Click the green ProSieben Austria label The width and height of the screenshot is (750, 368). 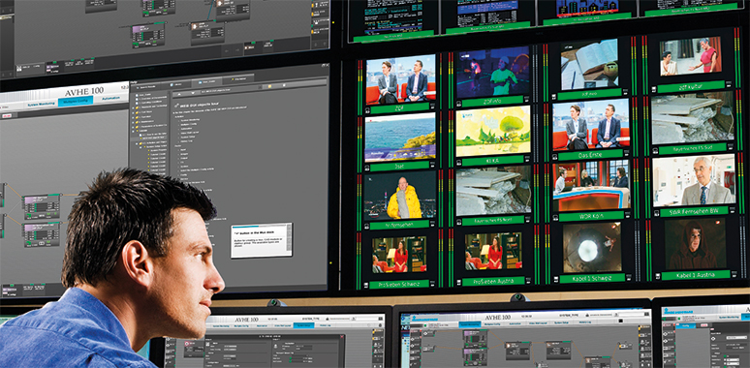(493, 281)
